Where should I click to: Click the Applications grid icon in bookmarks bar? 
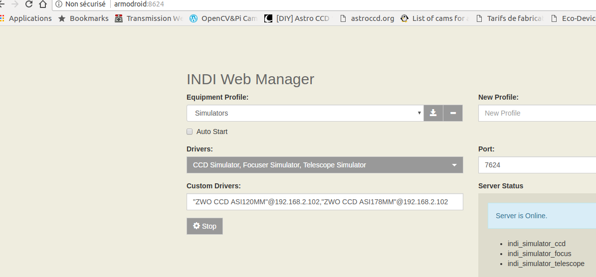click(x=2, y=18)
